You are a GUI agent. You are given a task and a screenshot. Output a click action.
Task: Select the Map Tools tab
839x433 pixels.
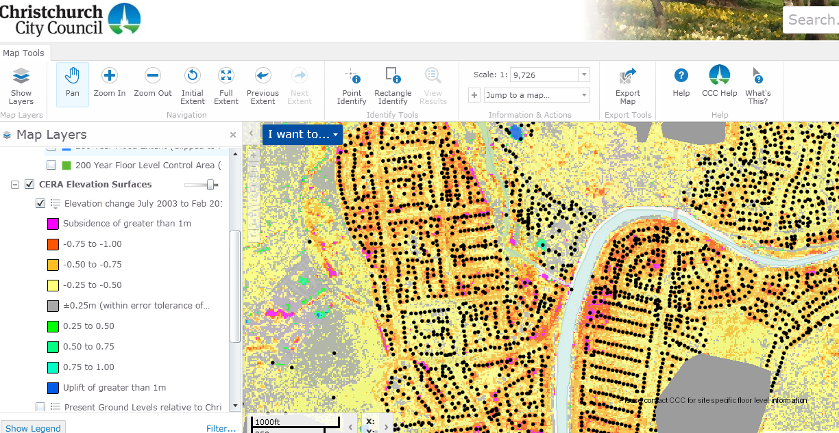[23, 53]
